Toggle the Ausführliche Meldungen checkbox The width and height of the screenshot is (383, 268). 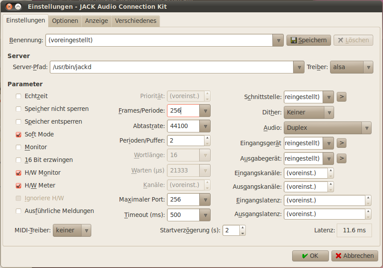[x=19, y=211]
